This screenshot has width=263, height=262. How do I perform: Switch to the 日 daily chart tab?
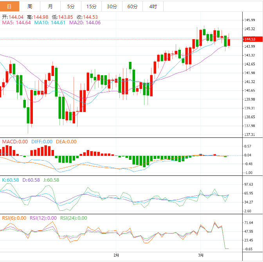pyautogui.click(x=10, y=6)
